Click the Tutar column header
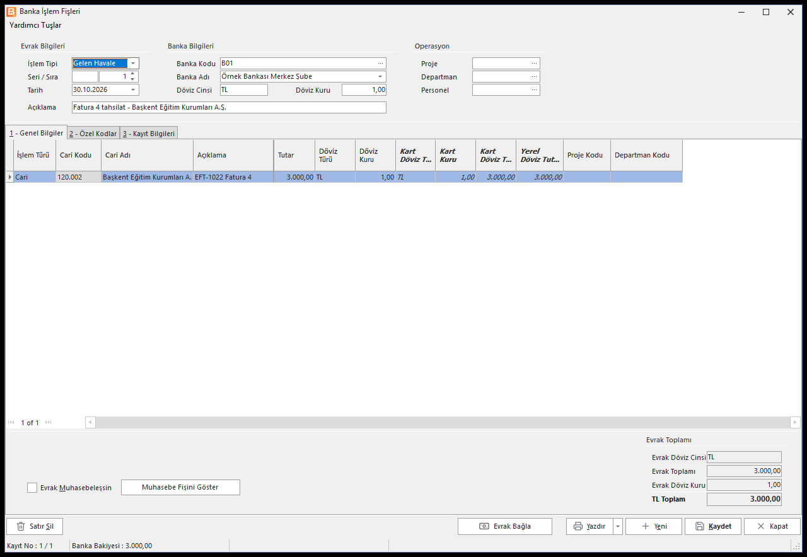Image resolution: width=807 pixels, height=557 pixels. 294,155
